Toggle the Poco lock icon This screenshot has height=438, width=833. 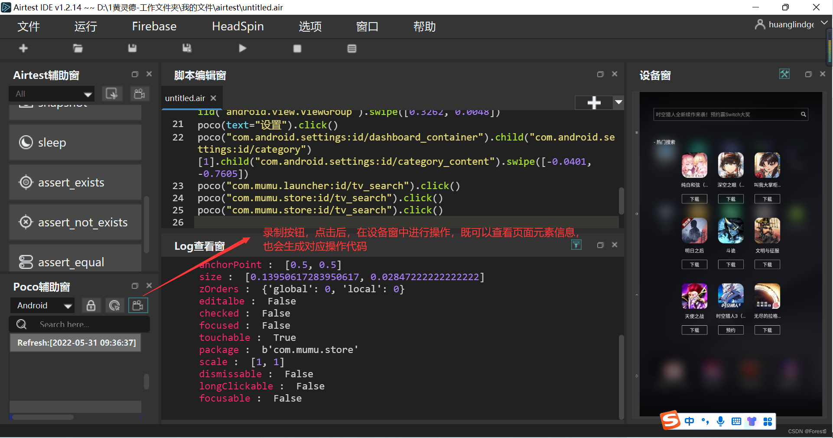click(x=91, y=305)
